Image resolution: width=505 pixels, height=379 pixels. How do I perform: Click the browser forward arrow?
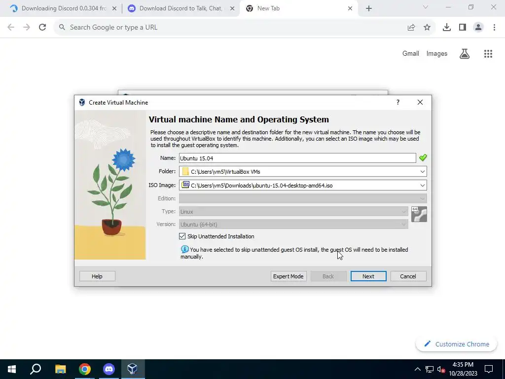[27, 28]
